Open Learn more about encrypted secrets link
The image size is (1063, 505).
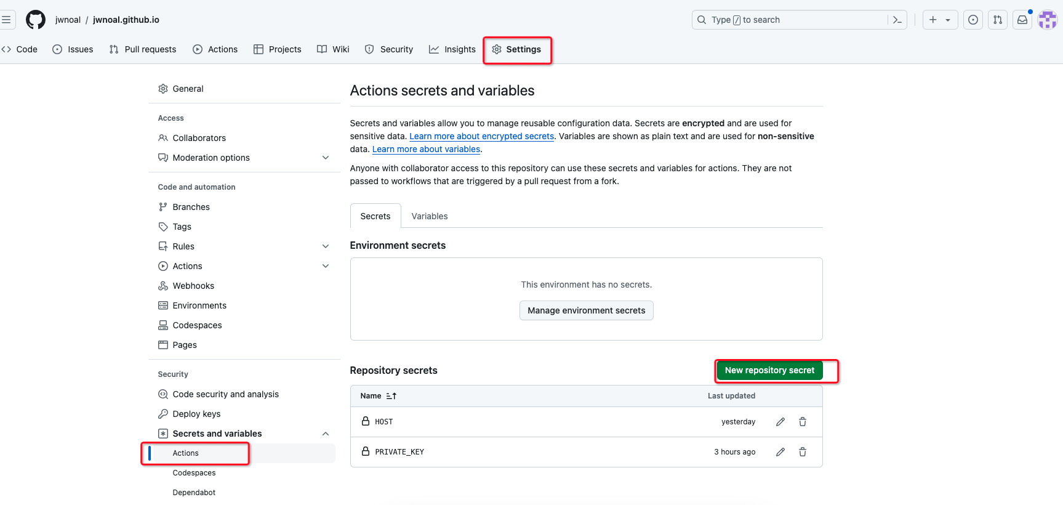click(482, 136)
